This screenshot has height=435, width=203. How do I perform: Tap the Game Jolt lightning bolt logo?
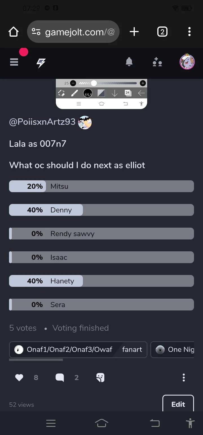coord(41,63)
